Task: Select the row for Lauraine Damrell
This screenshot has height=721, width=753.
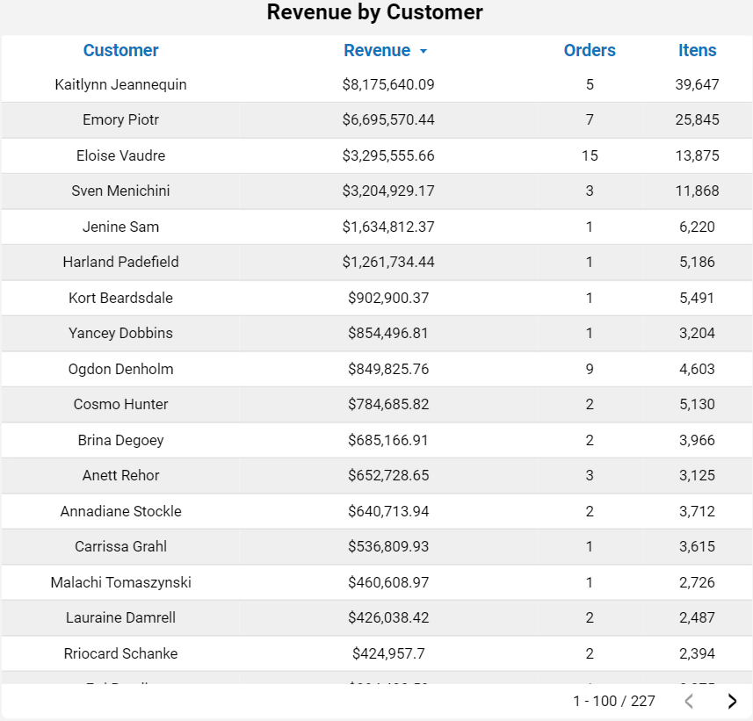Action: coord(376,617)
